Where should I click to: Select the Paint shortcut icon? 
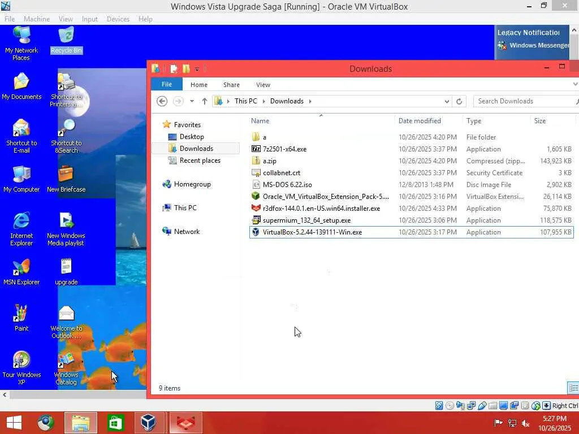[x=21, y=318]
